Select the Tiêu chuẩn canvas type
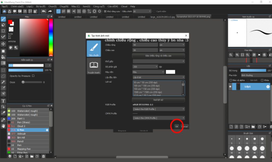 [x=94, y=49]
